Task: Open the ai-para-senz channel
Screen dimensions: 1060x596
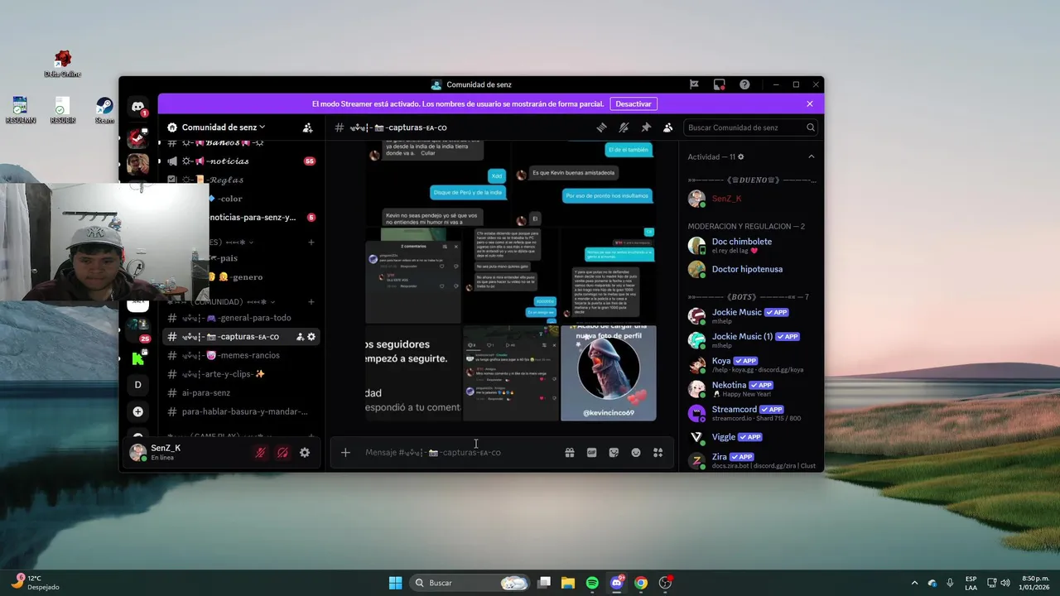Action: [x=240, y=392]
